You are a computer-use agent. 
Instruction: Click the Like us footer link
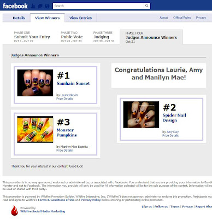pos(146,206)
